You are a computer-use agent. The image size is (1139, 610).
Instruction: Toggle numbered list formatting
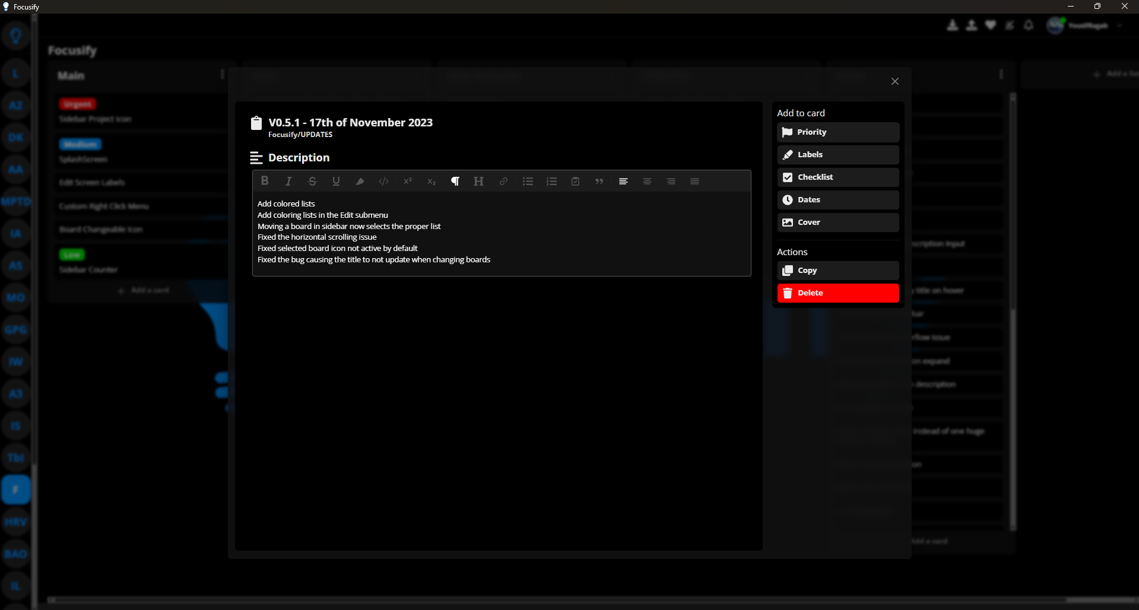[551, 181]
